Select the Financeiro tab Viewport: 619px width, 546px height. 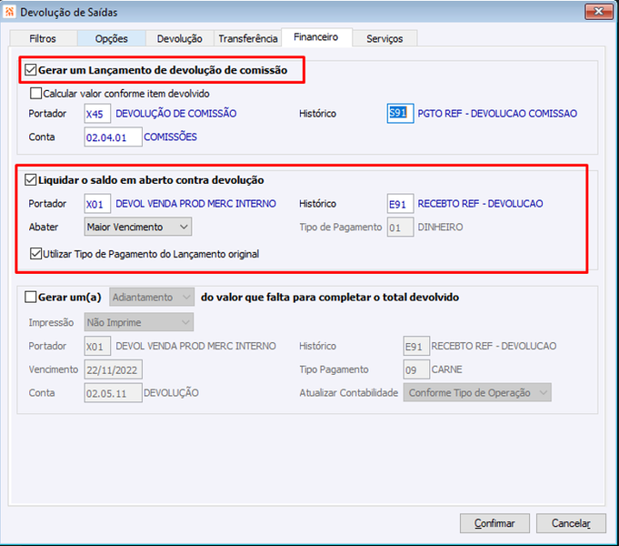[x=316, y=37]
